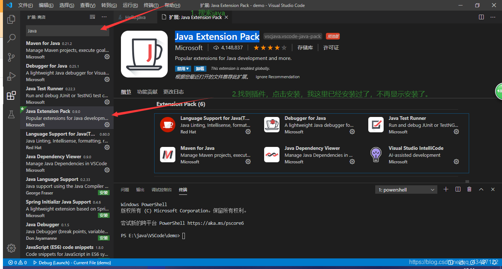Open the 编辑(E) menu

46,5
